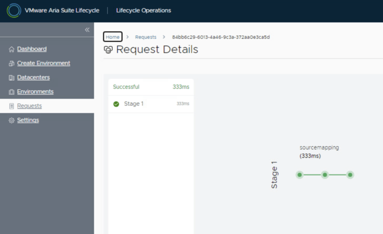Click the Create Environment icon in sidebar

point(11,63)
